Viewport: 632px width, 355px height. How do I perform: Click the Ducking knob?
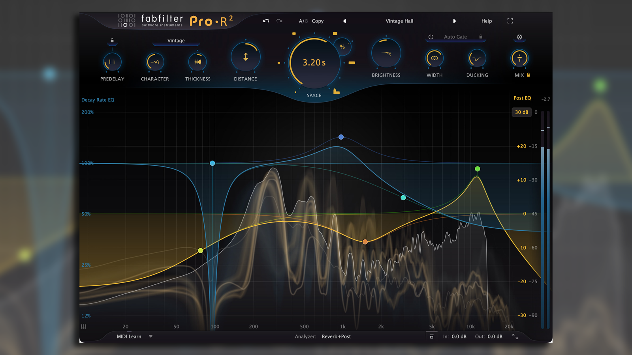(477, 58)
